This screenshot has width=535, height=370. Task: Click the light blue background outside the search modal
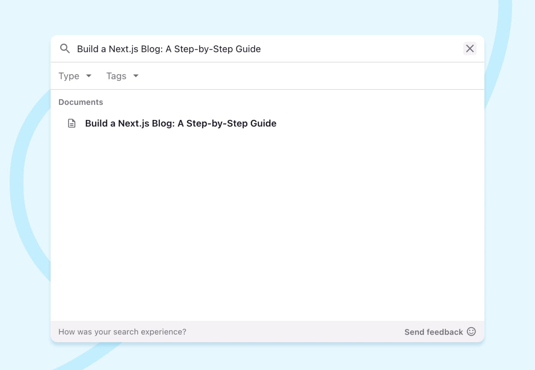point(26,26)
